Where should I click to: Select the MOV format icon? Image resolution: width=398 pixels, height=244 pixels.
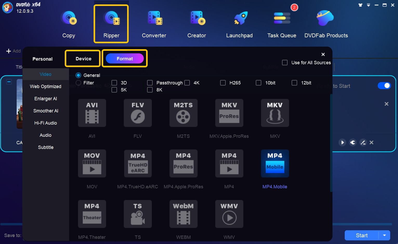[x=92, y=163]
